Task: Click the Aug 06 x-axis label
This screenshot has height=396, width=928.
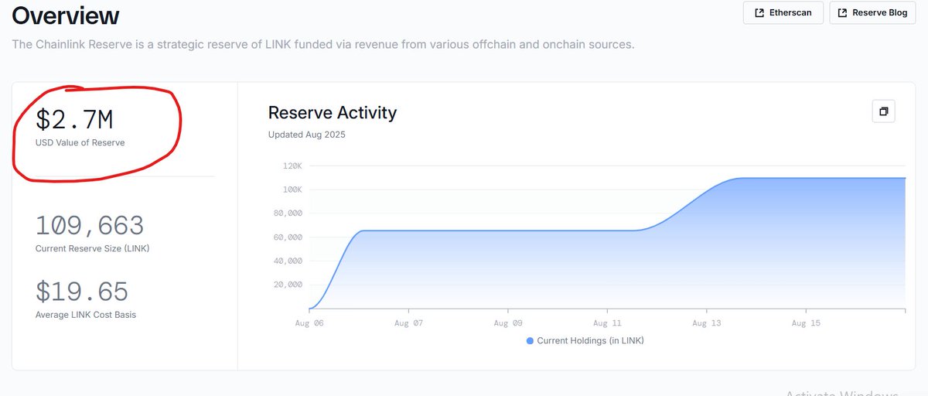Action: [308, 323]
